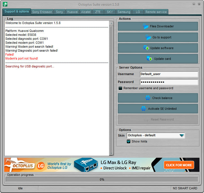Click "Warning! Modem port search failed!" line
Image resolution: width=204 pixels, height=193 pixels.
tap(29, 47)
